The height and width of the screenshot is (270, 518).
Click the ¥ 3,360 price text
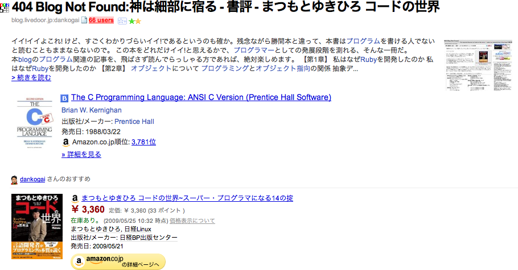point(88,210)
